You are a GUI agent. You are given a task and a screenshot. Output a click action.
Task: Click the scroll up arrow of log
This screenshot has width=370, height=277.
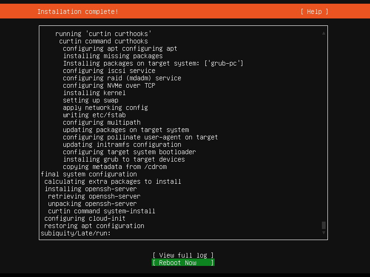(x=324, y=33)
